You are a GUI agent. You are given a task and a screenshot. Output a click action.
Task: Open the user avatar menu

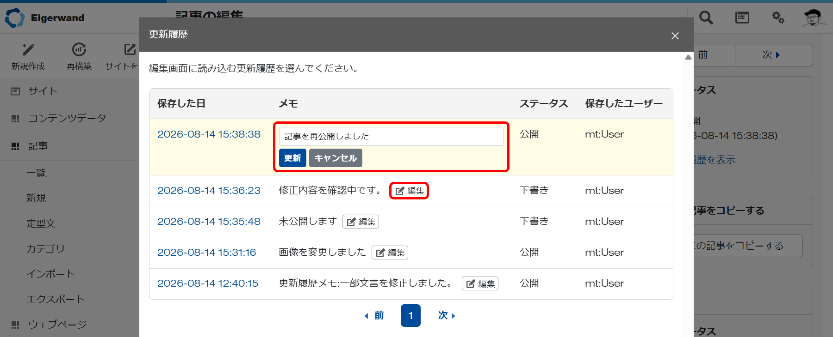(814, 18)
